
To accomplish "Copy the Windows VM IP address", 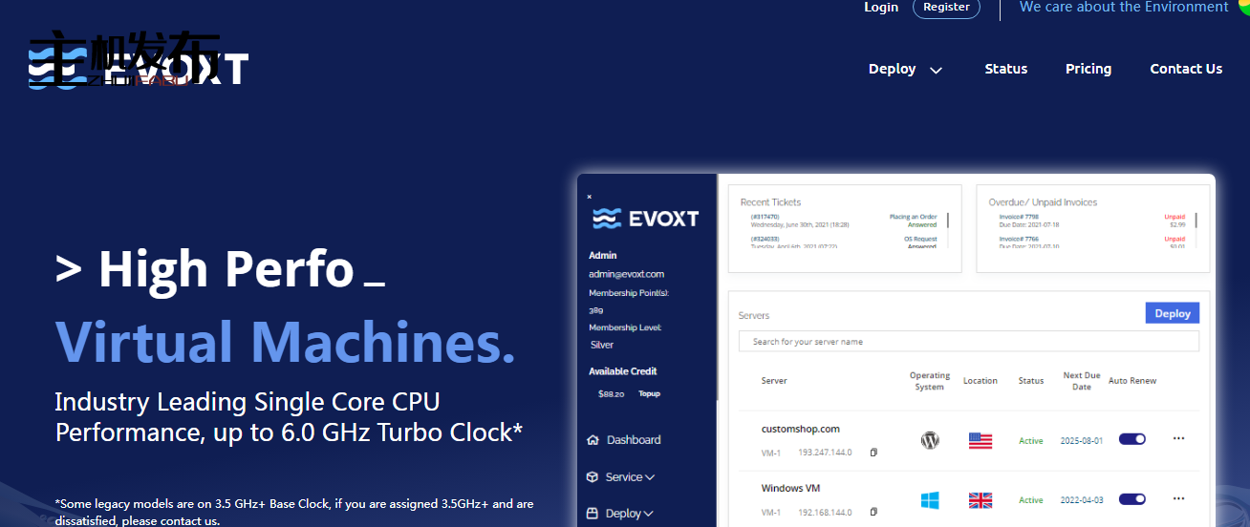I will pos(873,513).
